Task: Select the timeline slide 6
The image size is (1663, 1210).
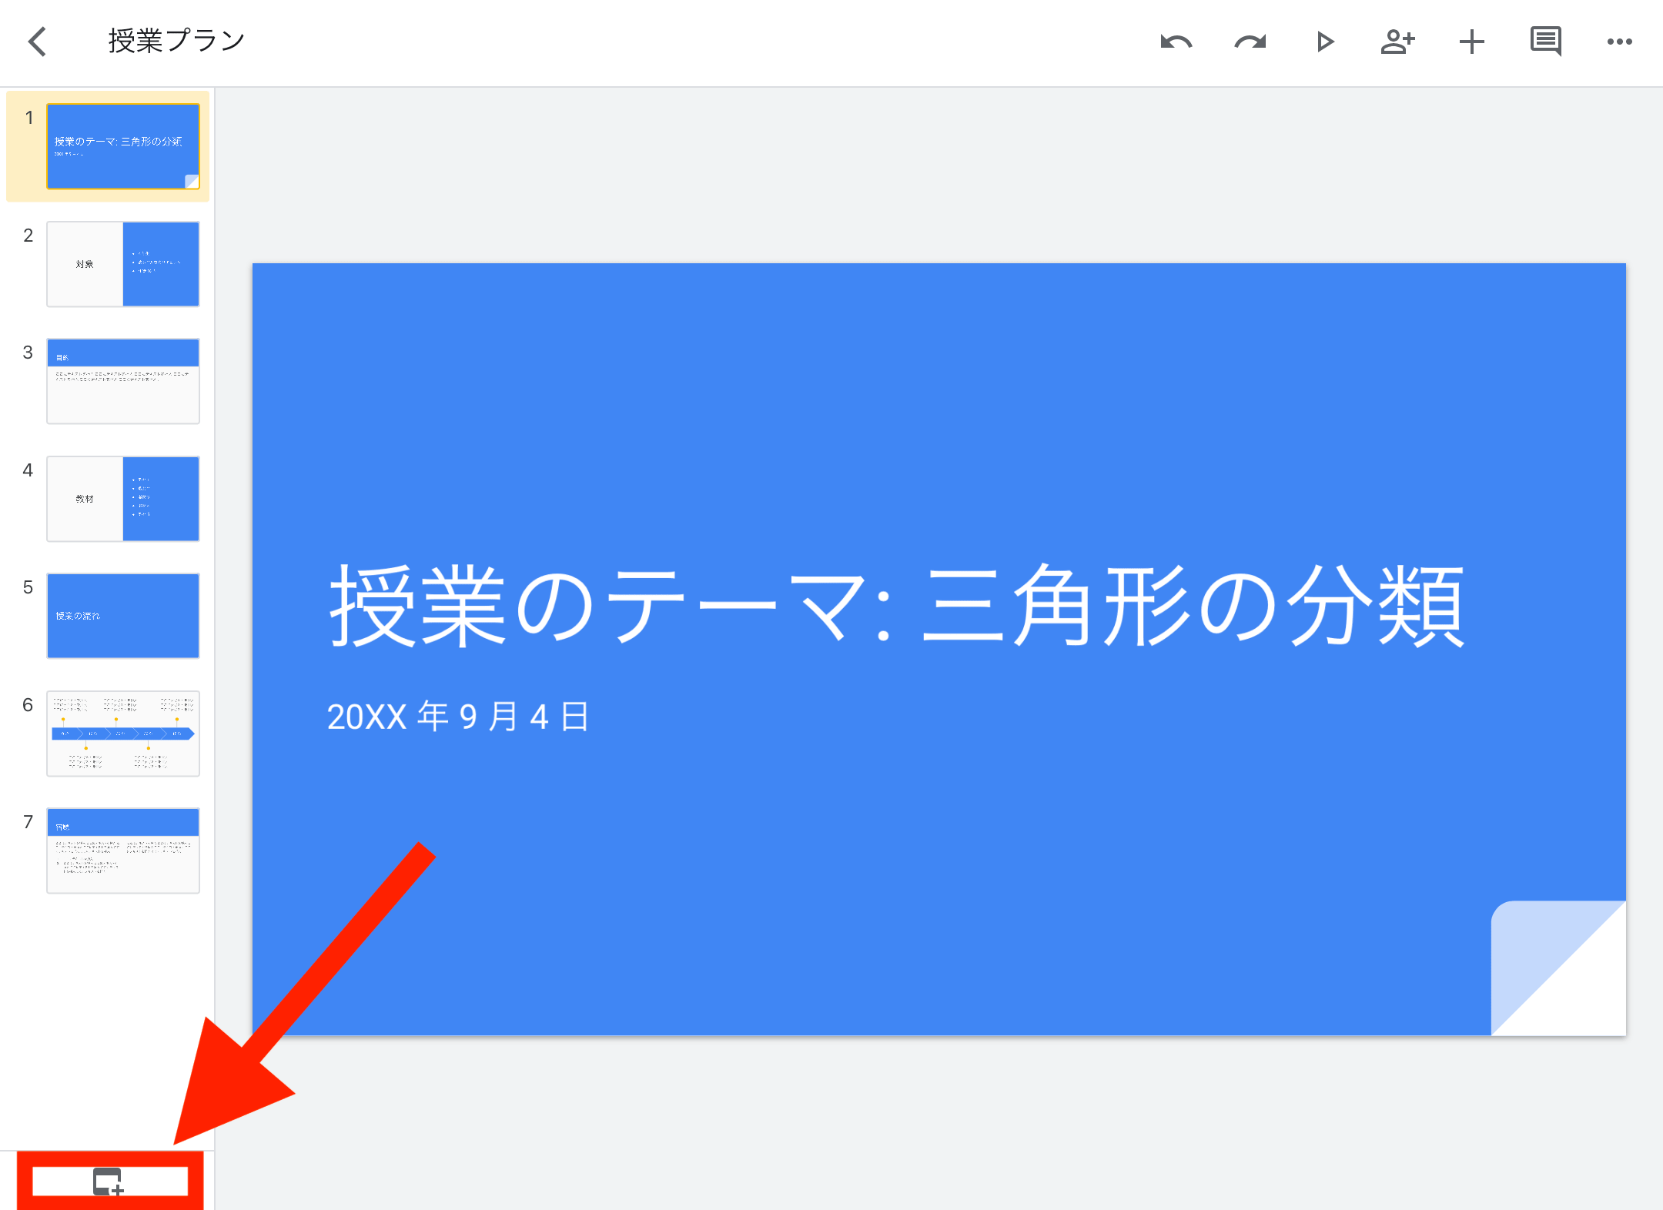Action: coord(123,734)
